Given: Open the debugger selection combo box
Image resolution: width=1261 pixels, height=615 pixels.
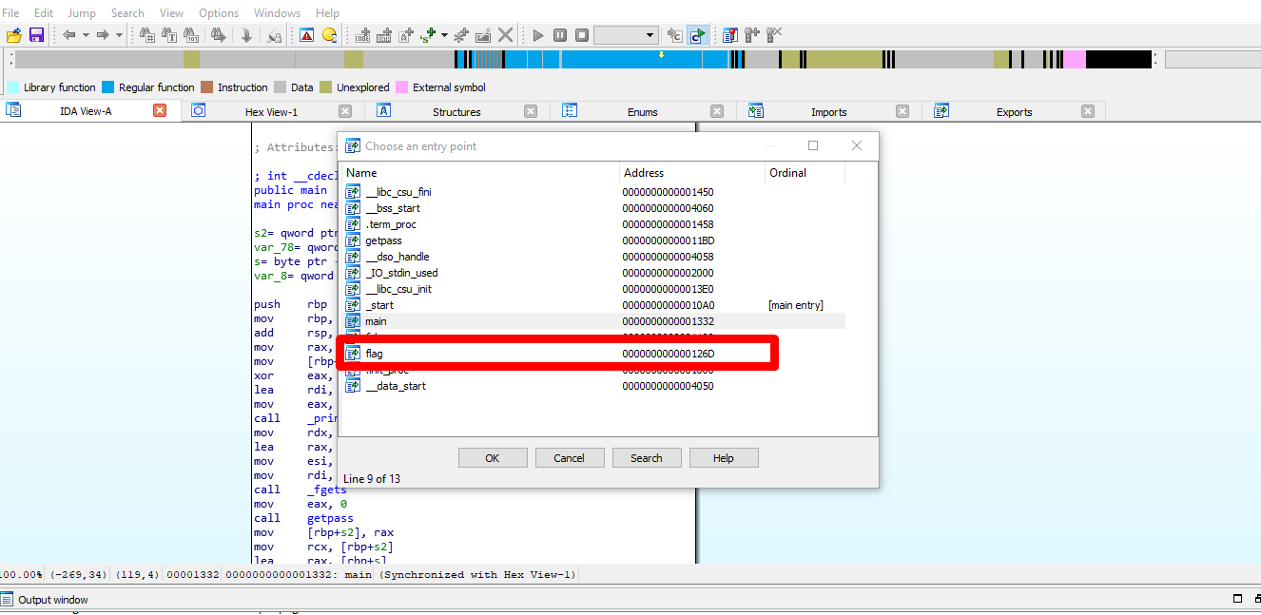Looking at the screenshot, I should coord(626,35).
